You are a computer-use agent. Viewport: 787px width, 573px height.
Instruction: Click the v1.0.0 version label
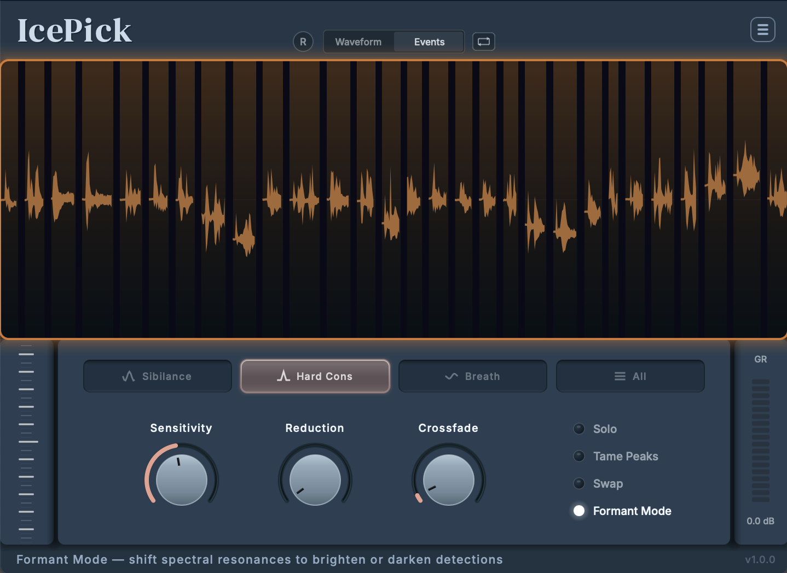tap(760, 559)
